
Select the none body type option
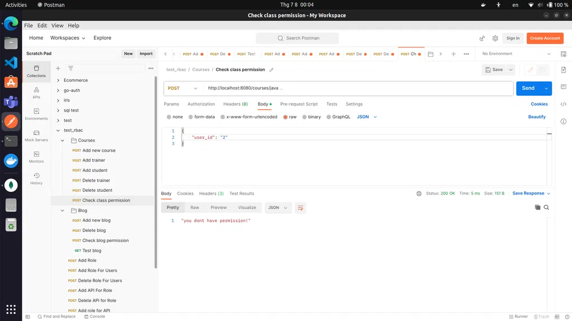169,117
